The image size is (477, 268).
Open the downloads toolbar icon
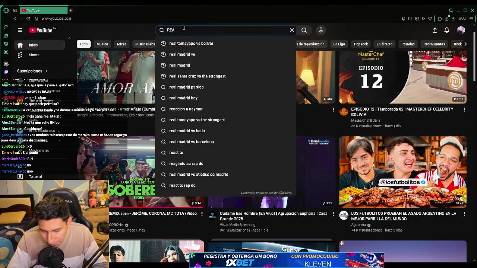(x=453, y=19)
